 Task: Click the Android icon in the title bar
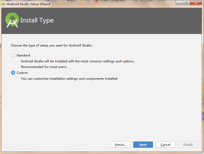point(4,4)
